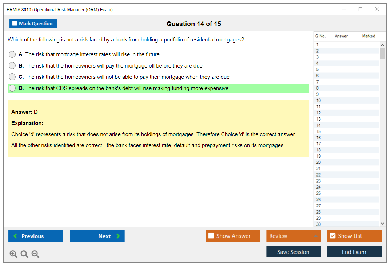
Task: Open the Review dropdown menu
Action: pyautogui.click(x=294, y=236)
